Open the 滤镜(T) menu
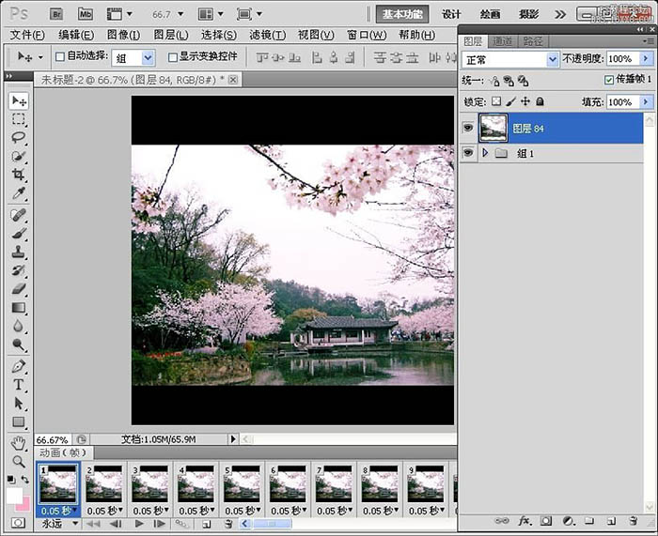 click(267, 35)
